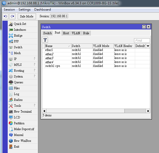This screenshot has height=153, width=159.
Task: Open the Settings menu
Action: coord(24,10)
